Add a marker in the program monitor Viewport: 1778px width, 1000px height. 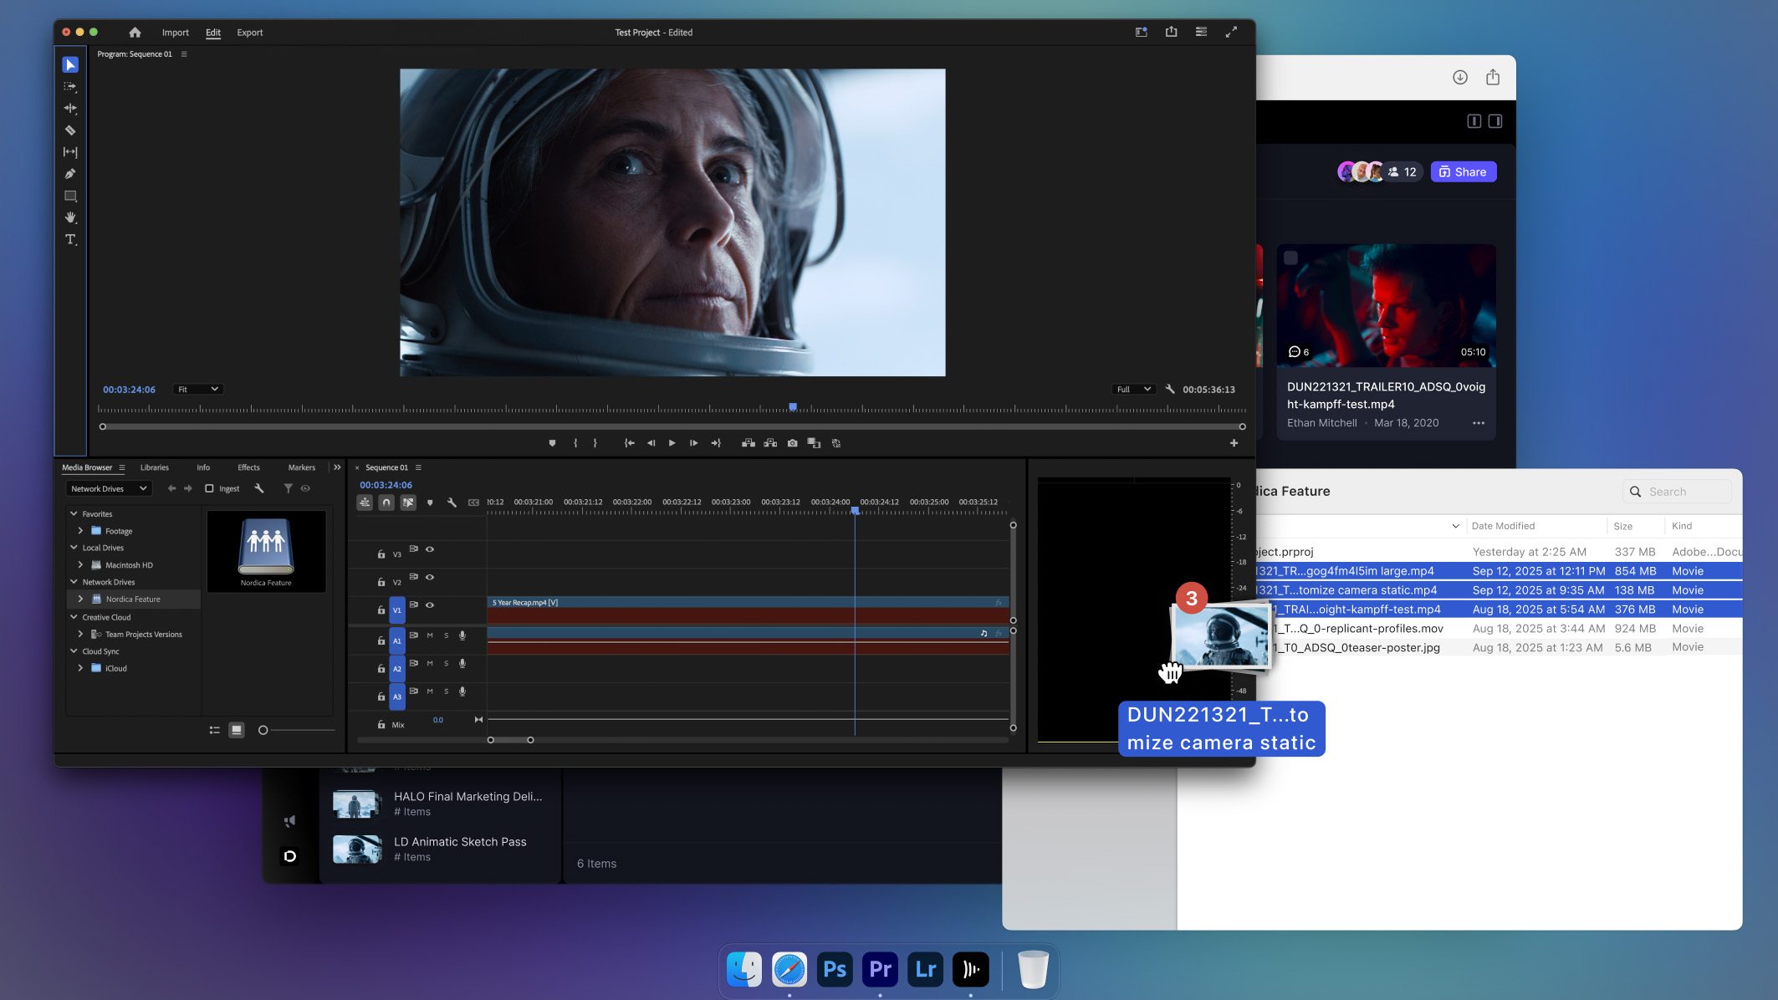pyautogui.click(x=552, y=442)
